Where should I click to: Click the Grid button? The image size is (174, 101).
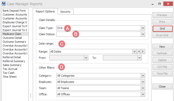pyautogui.click(x=162, y=29)
